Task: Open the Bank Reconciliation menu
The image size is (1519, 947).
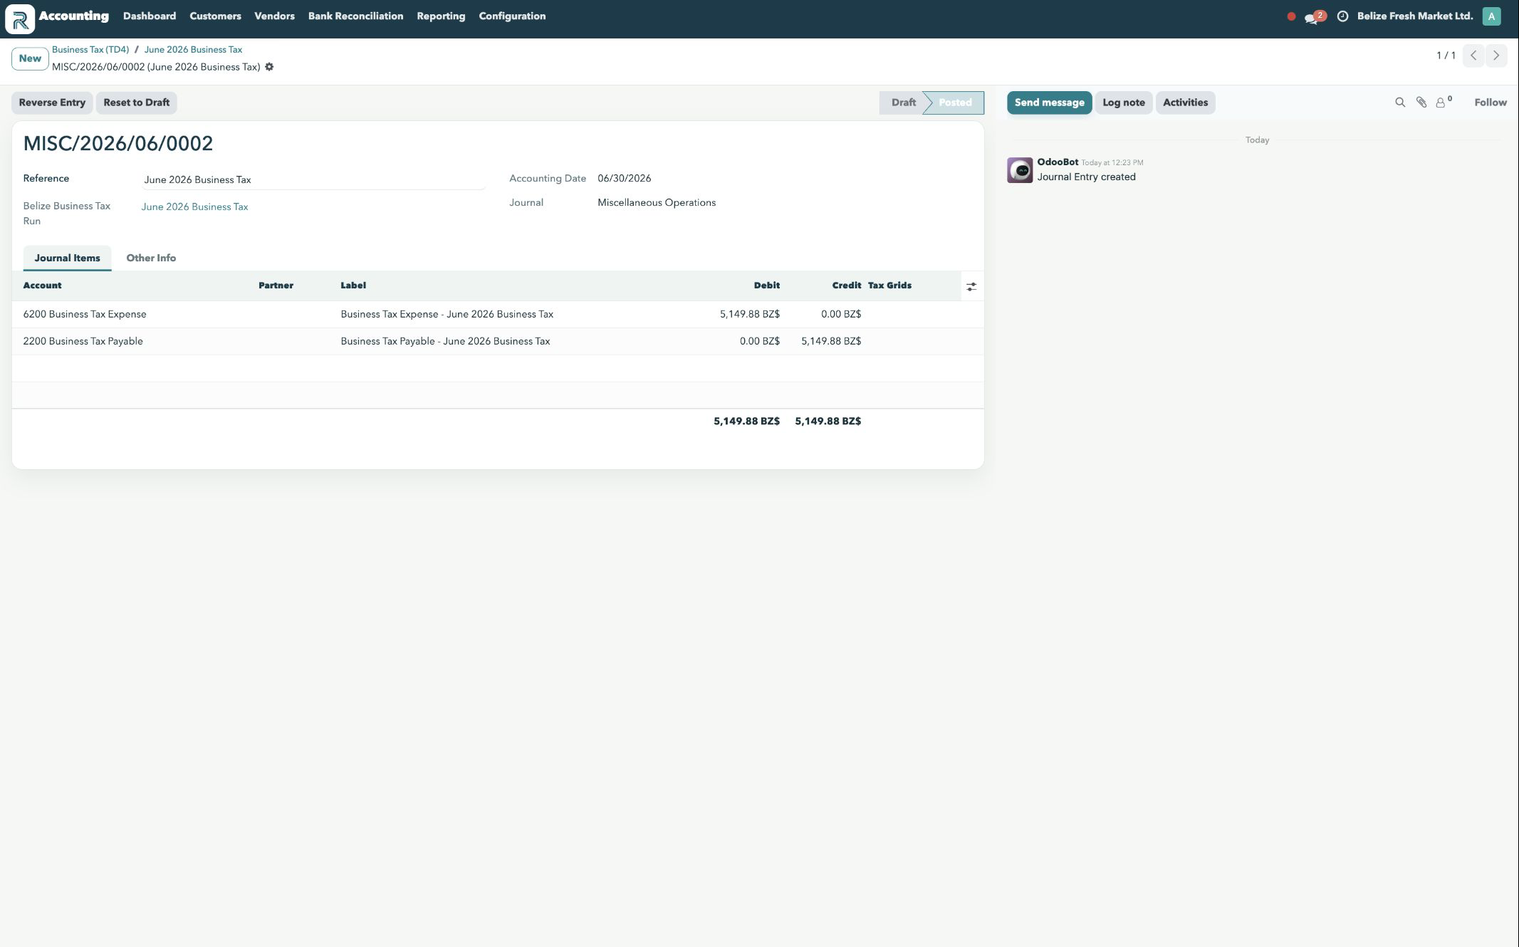Action: point(355,16)
